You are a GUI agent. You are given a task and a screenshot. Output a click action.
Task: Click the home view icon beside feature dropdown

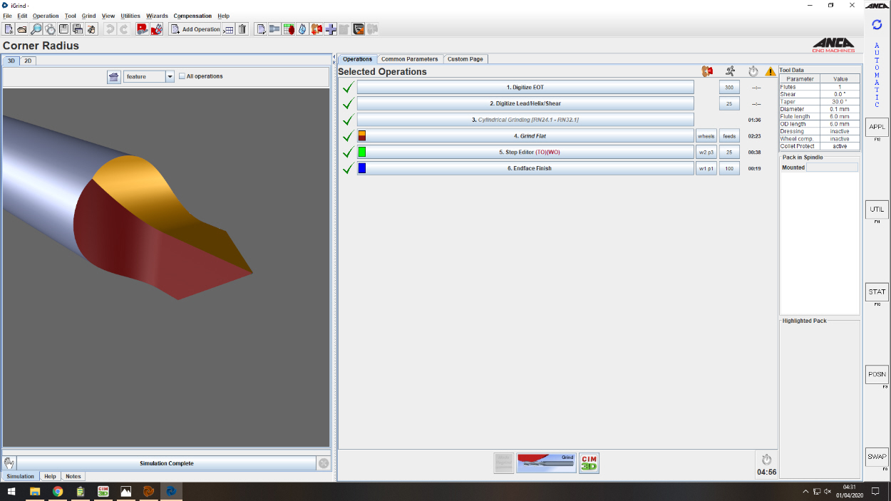point(114,76)
